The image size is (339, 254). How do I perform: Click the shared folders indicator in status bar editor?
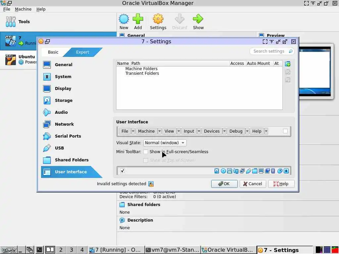pos(255,171)
